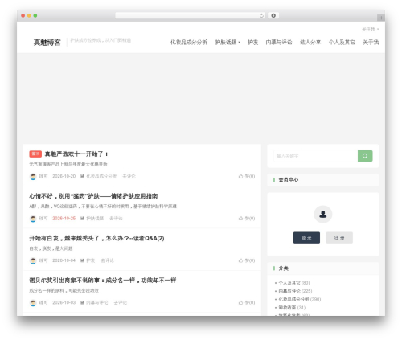Like the 双十一 post with thumbs-up

click(247, 176)
